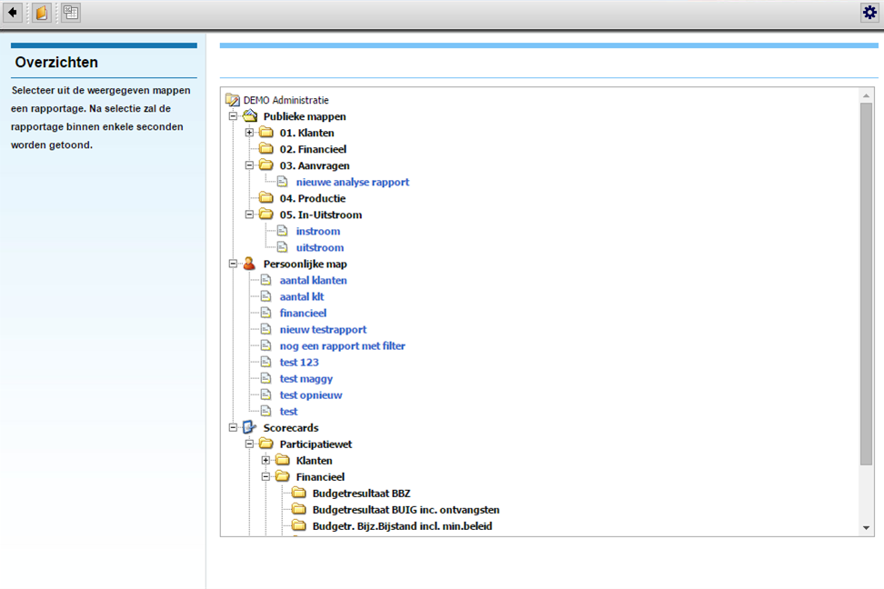Open settings via the gear icon
Screen dimensions: 884x589
[869, 13]
